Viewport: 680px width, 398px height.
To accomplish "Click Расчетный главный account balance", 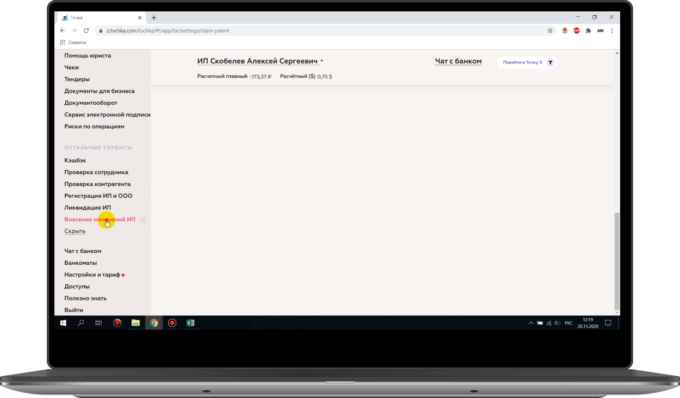I will click(234, 77).
